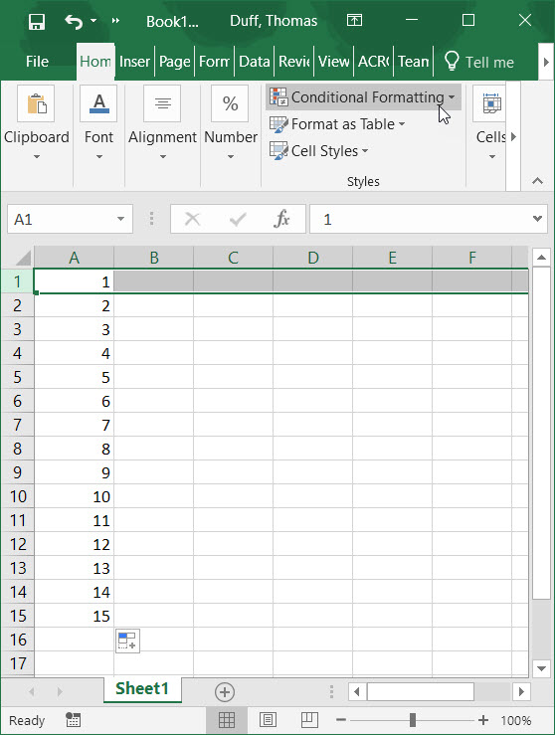555x735 pixels.
Task: Click into the formula bar input
Action: pyautogui.click(x=421, y=219)
